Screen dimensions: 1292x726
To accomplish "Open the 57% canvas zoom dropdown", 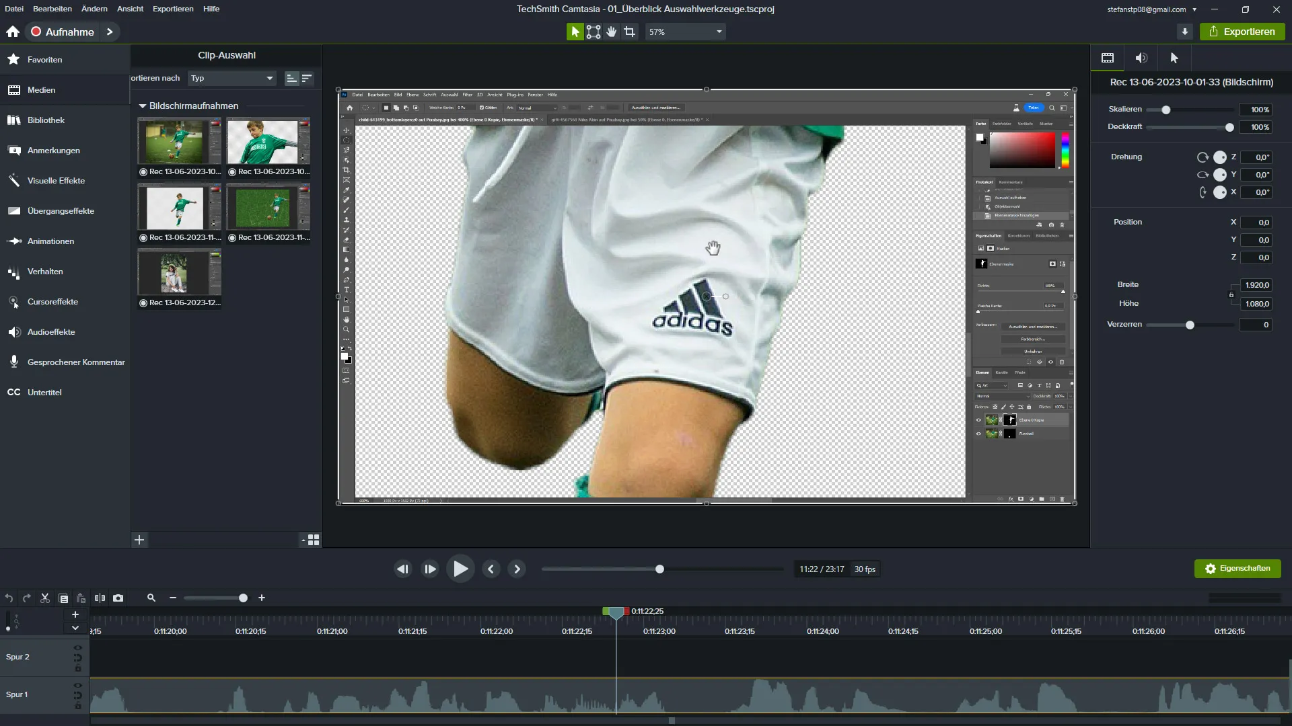I will coord(685,32).
